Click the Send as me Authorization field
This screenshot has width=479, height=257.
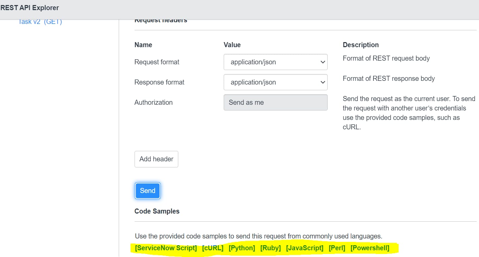(275, 102)
